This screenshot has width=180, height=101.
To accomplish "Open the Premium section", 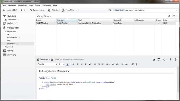I will click(x=10, y=55).
